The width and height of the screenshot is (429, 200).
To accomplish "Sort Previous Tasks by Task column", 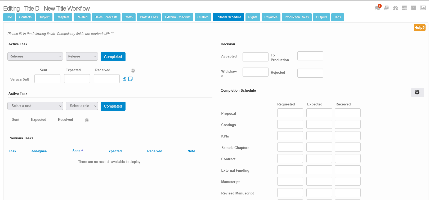I will coord(12,151).
